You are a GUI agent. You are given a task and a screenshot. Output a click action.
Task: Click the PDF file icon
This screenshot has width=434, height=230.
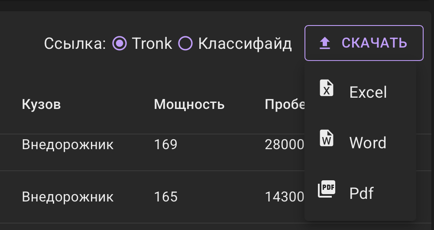pos(327,189)
